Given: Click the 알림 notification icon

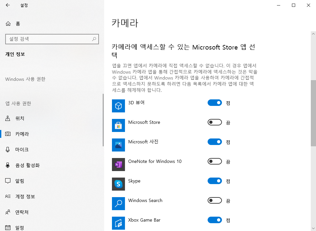Looking at the screenshot, I should (x=8, y=181).
